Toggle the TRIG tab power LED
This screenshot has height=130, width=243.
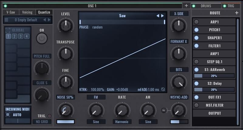click(x=224, y=6)
